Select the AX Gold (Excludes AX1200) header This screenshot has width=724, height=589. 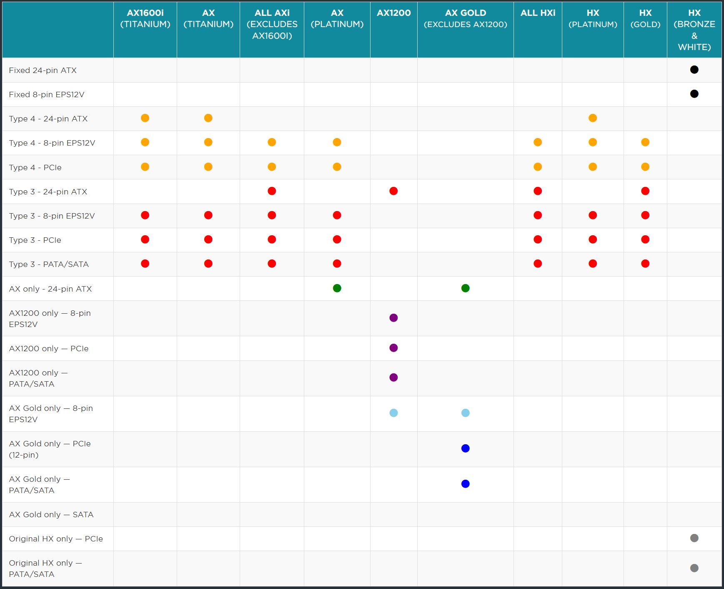click(x=466, y=30)
